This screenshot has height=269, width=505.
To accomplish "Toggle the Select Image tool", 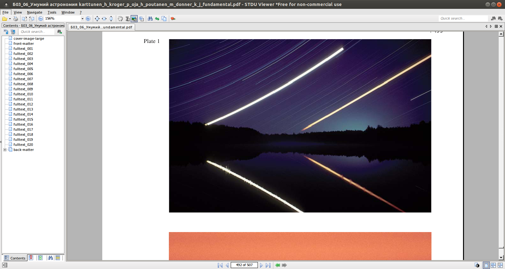I will pyautogui.click(x=134, y=19).
